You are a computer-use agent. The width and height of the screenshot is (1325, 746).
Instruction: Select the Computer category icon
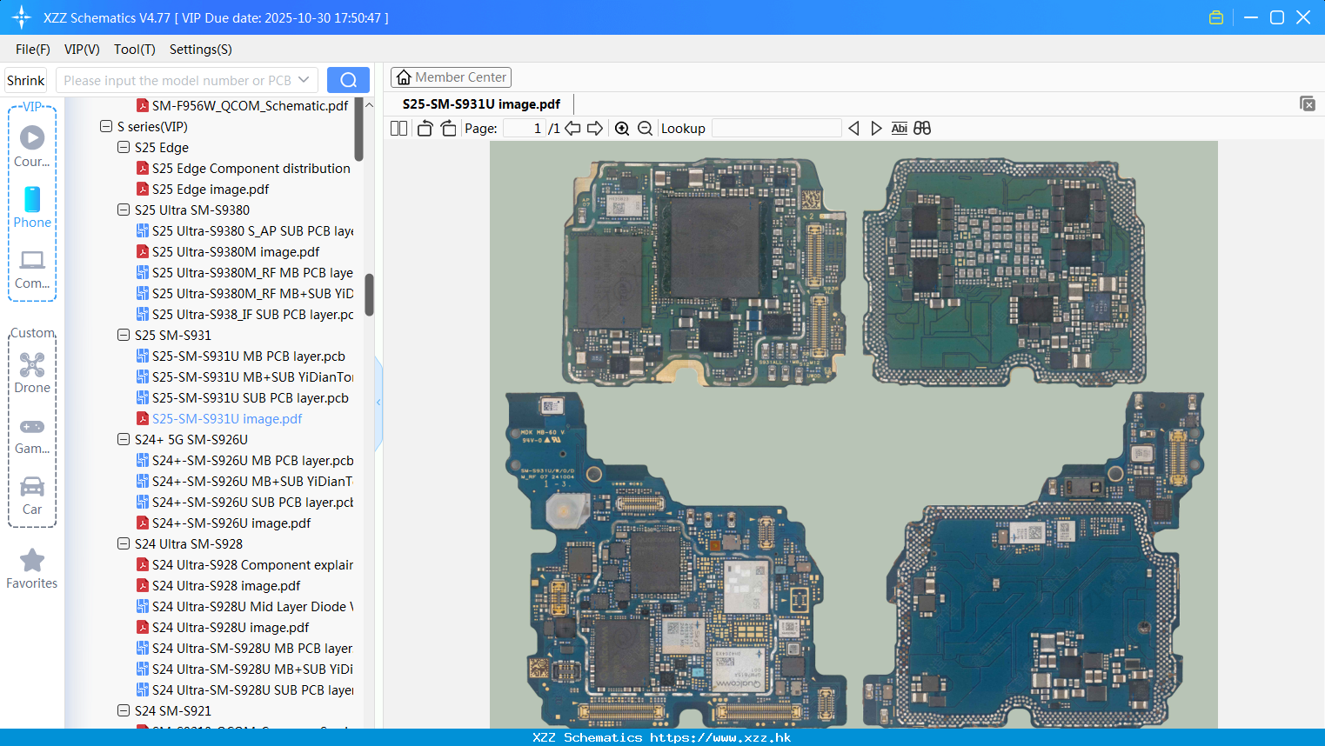coord(32,269)
